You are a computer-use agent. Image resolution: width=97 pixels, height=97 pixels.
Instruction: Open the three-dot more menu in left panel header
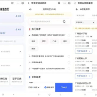pos(18,3)
